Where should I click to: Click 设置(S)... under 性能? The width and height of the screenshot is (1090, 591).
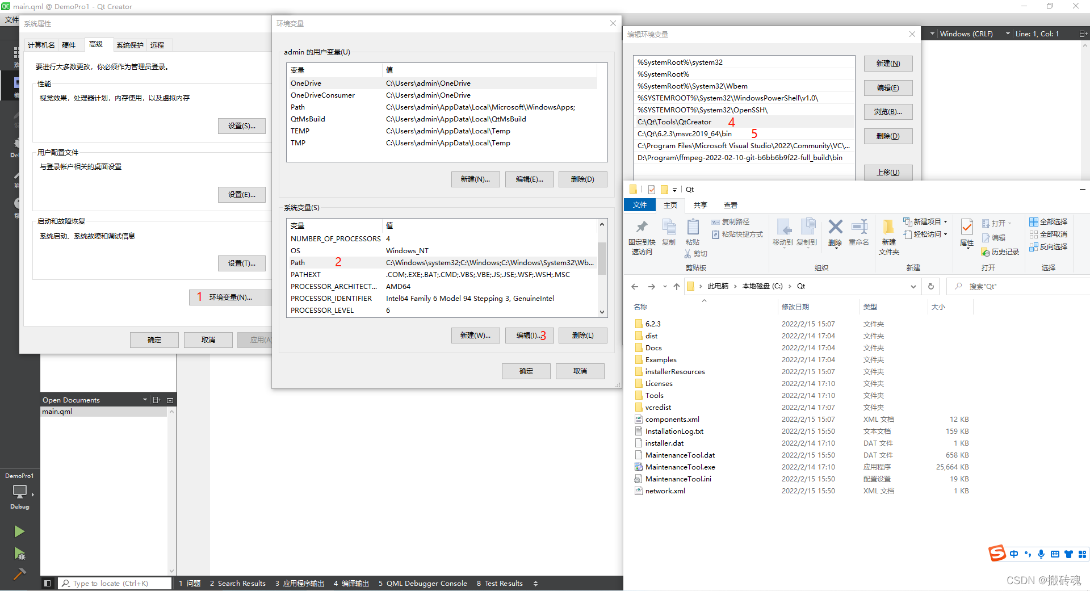[x=242, y=126]
